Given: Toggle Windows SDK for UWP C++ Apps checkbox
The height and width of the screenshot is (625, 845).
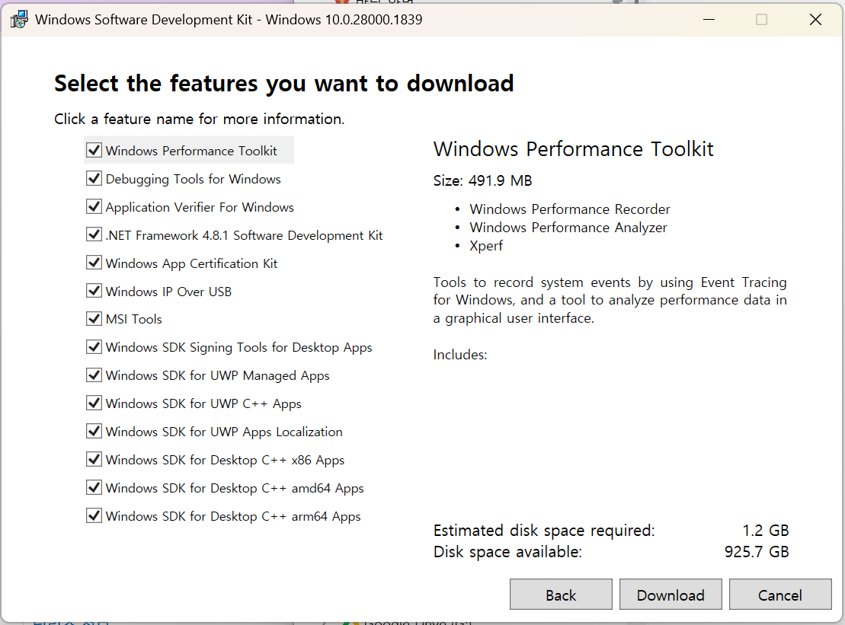Looking at the screenshot, I should pyautogui.click(x=94, y=403).
